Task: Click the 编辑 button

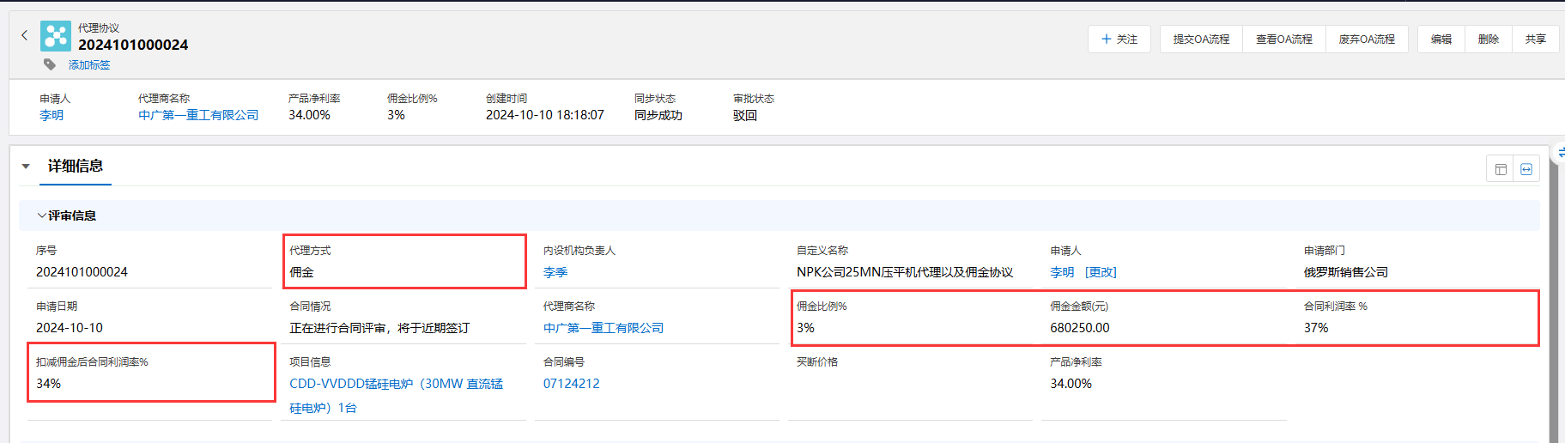Action: [1441, 39]
